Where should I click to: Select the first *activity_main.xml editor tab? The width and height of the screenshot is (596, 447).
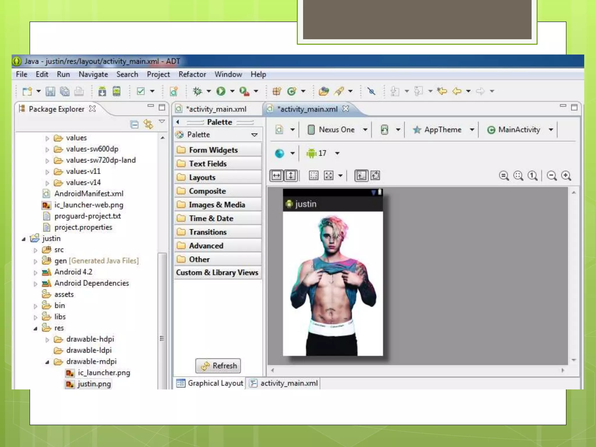(216, 109)
